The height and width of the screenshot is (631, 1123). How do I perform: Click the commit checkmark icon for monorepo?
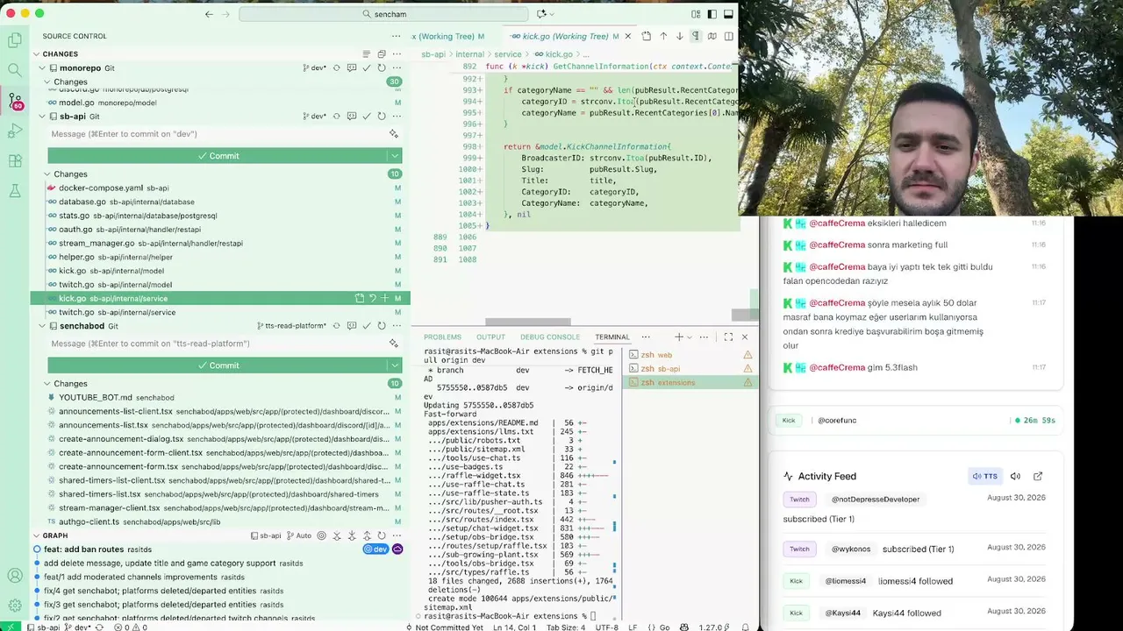click(367, 67)
